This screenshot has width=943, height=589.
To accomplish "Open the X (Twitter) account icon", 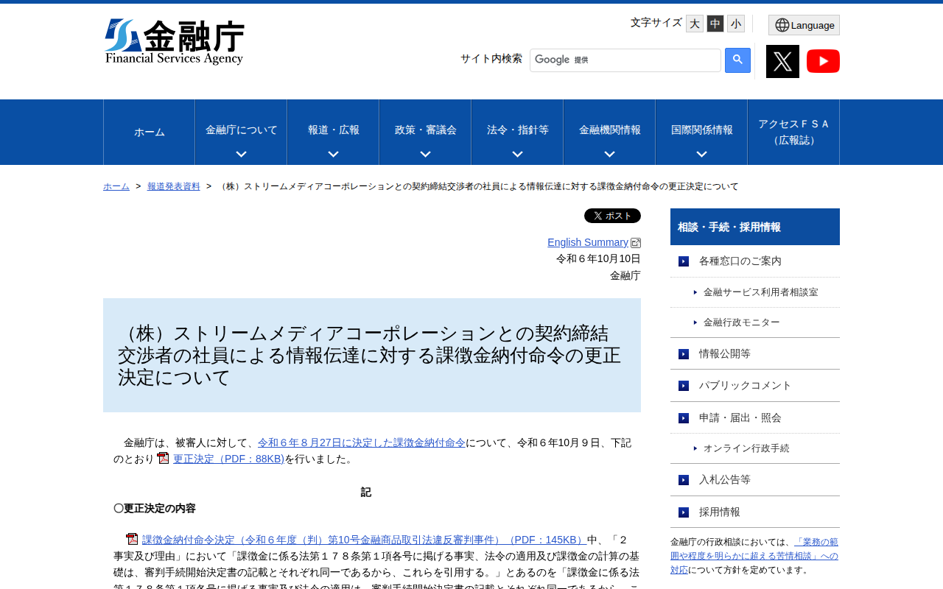I will point(782,61).
